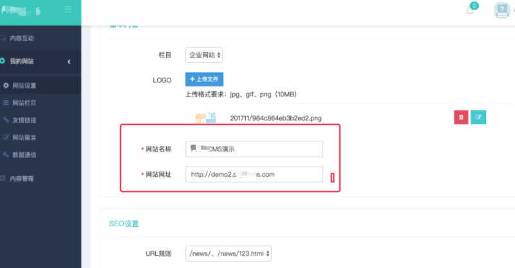Click the upload format requirement text
This screenshot has height=268, width=515.
coord(241,94)
